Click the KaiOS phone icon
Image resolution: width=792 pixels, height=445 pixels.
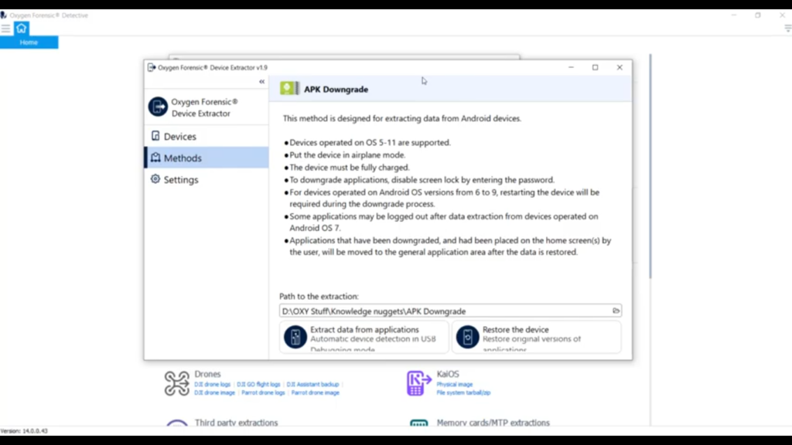pyautogui.click(x=415, y=382)
